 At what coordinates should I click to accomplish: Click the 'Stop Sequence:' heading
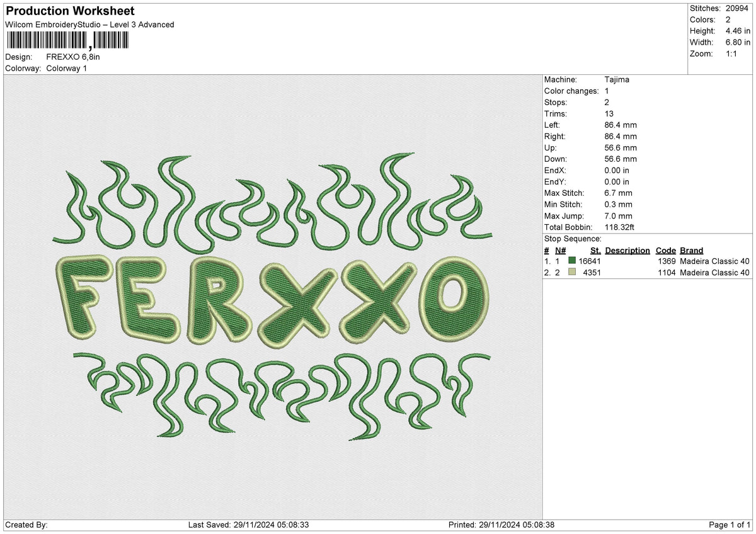coord(573,239)
